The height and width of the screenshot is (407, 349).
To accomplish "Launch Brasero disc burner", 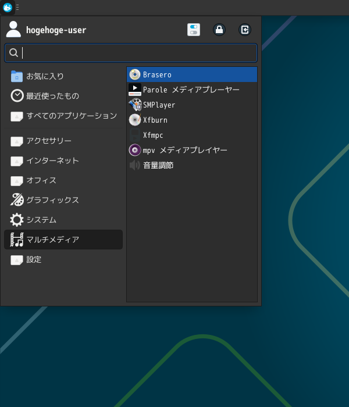I will [x=191, y=74].
